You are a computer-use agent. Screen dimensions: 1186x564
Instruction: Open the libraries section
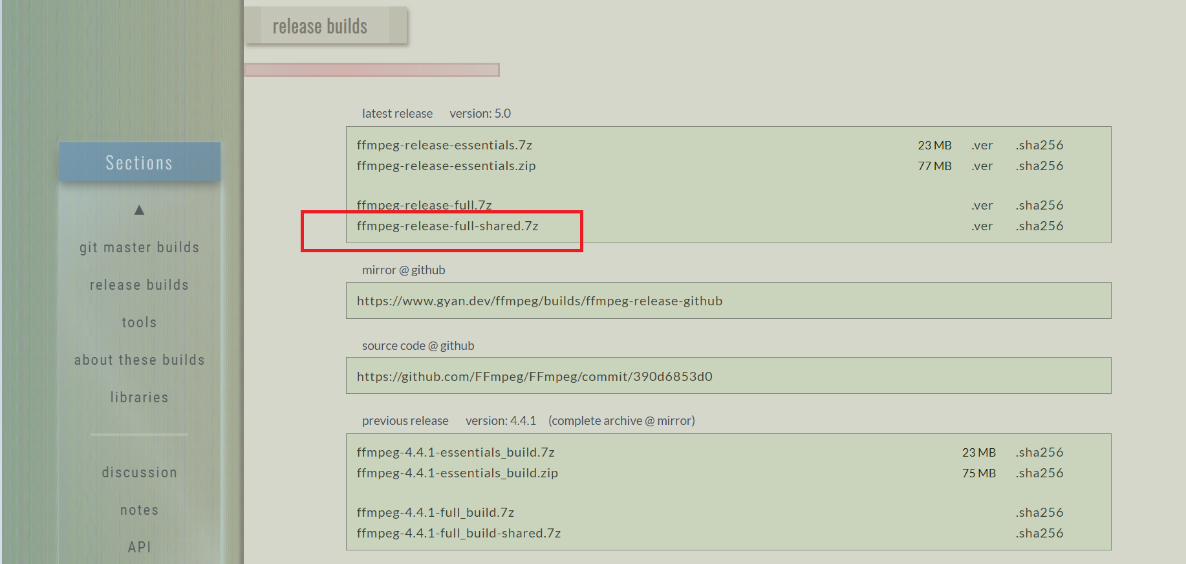(x=139, y=398)
